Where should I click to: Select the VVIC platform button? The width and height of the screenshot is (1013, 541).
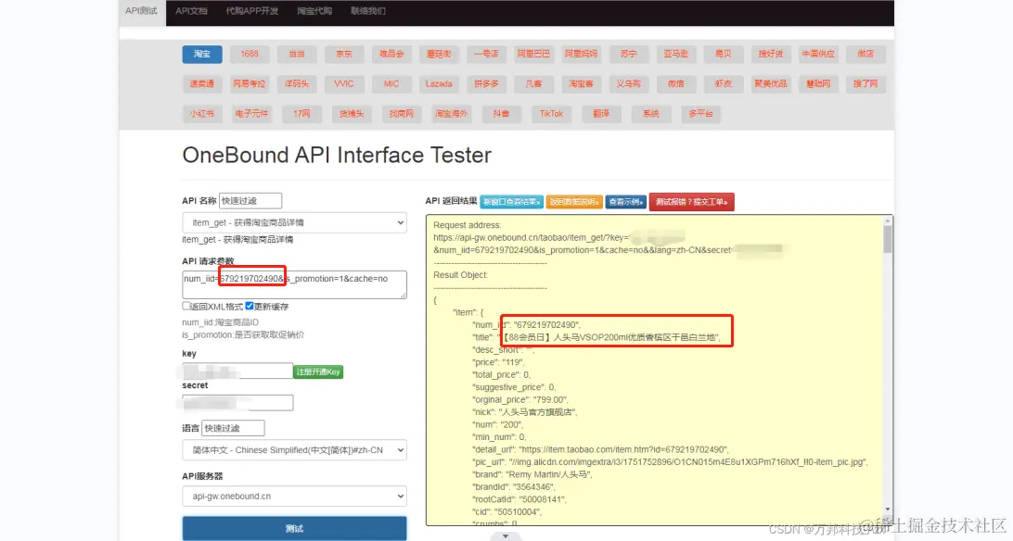click(x=343, y=83)
